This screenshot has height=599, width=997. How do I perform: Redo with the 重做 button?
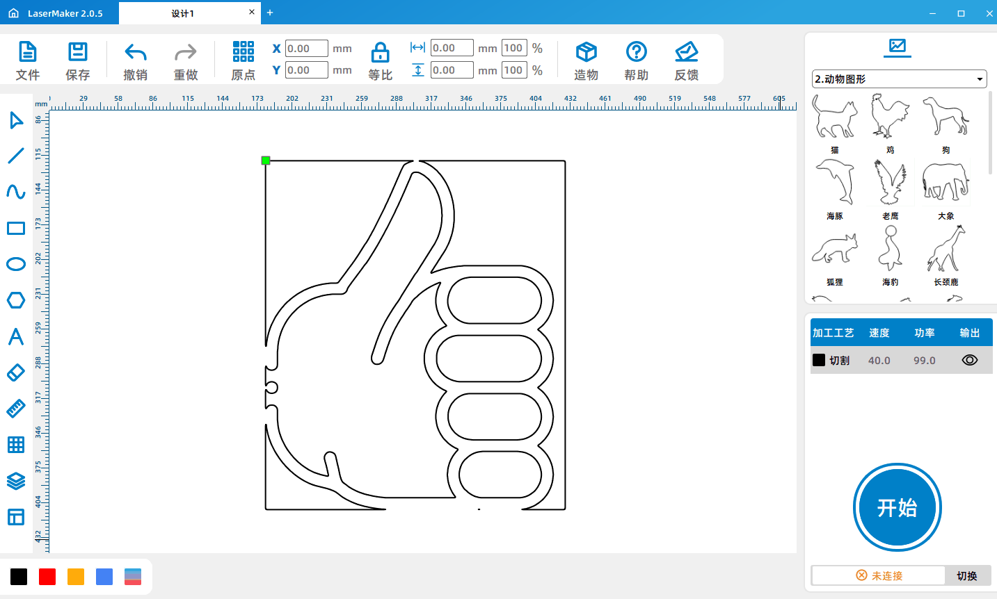tap(186, 60)
